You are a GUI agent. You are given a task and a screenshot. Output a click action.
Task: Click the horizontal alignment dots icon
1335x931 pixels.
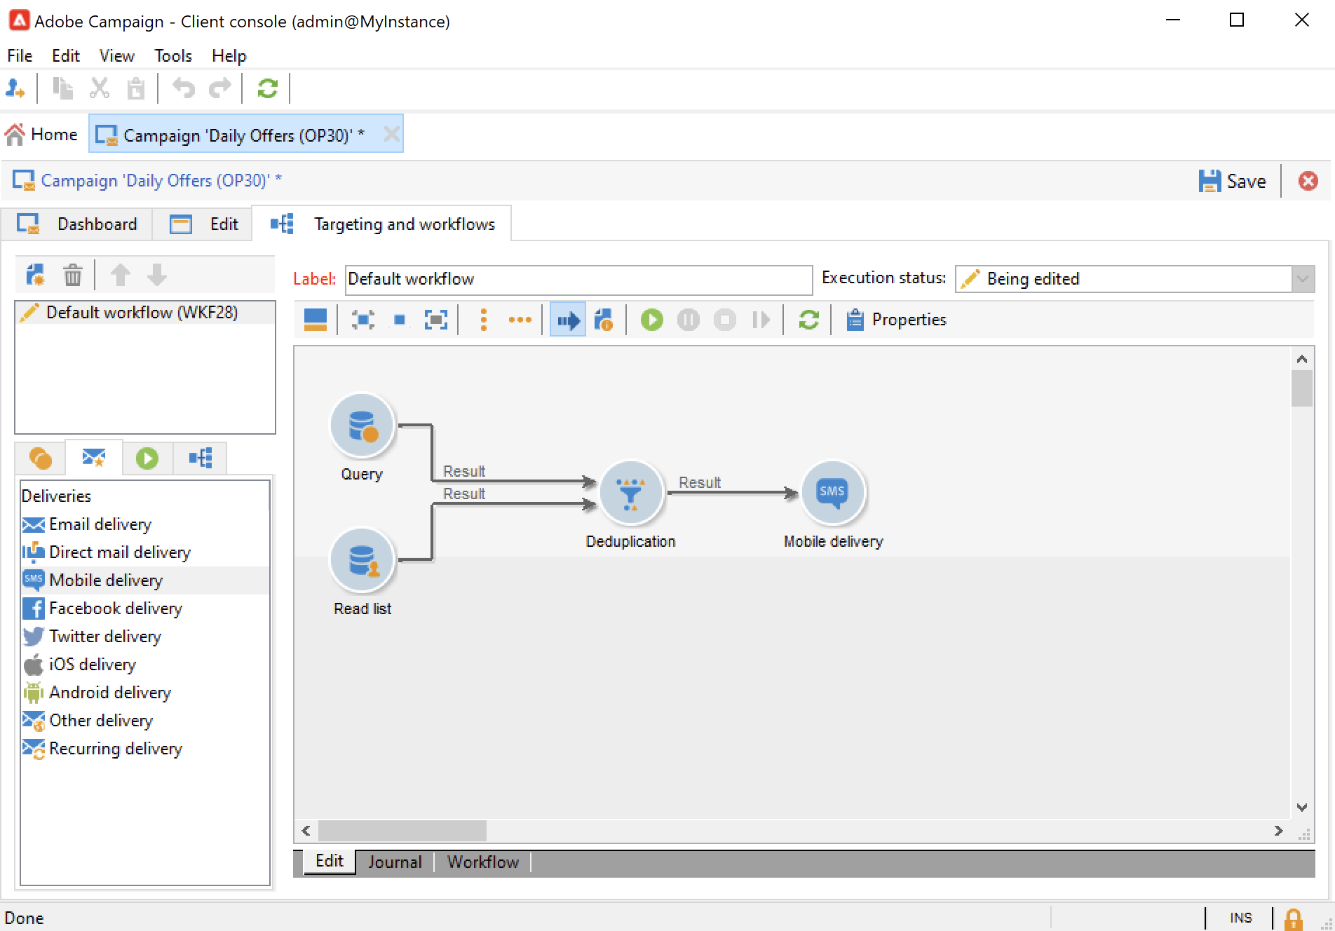point(520,320)
